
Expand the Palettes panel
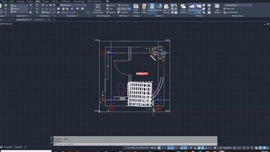[x=159, y=16]
